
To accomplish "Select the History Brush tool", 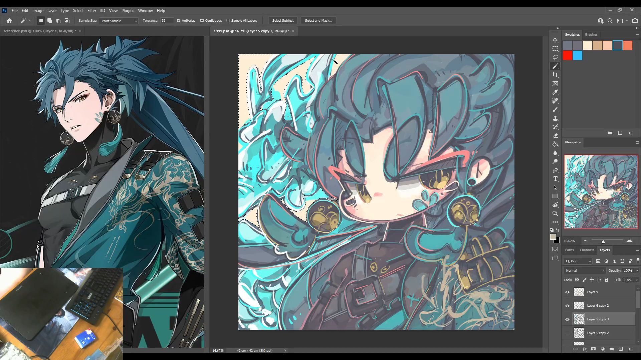I will pos(555,127).
